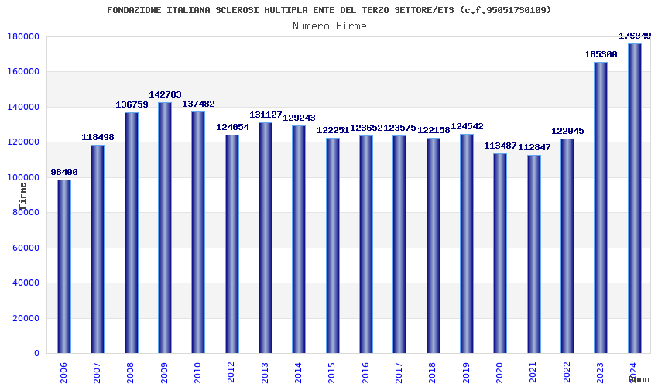The image size is (658, 387).
Task: Click the x-axis year label 2008
Action: point(131,373)
